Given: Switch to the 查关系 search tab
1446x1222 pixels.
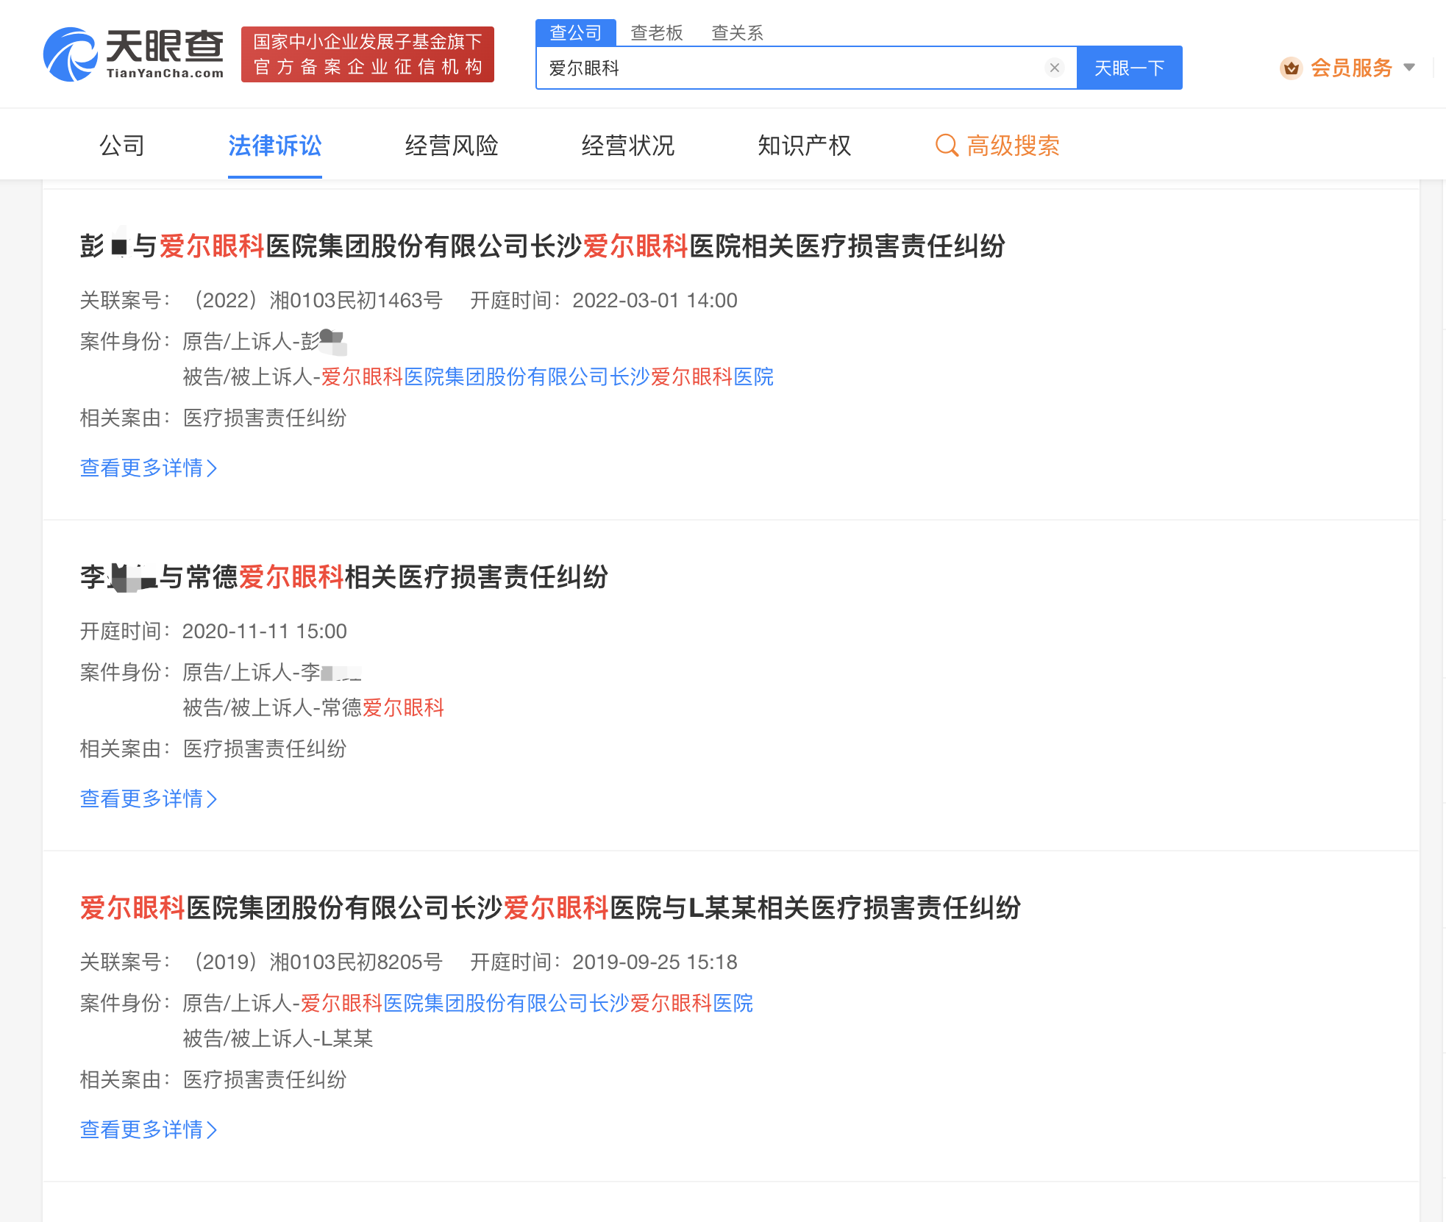Looking at the screenshot, I should click(737, 33).
